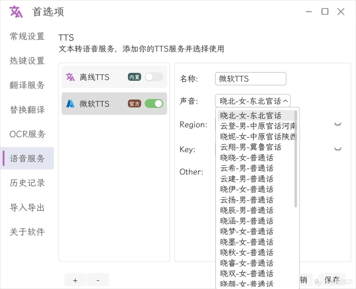The width and height of the screenshot is (356, 289).
Task: Go to 导入导出 section
Action: tap(27, 207)
